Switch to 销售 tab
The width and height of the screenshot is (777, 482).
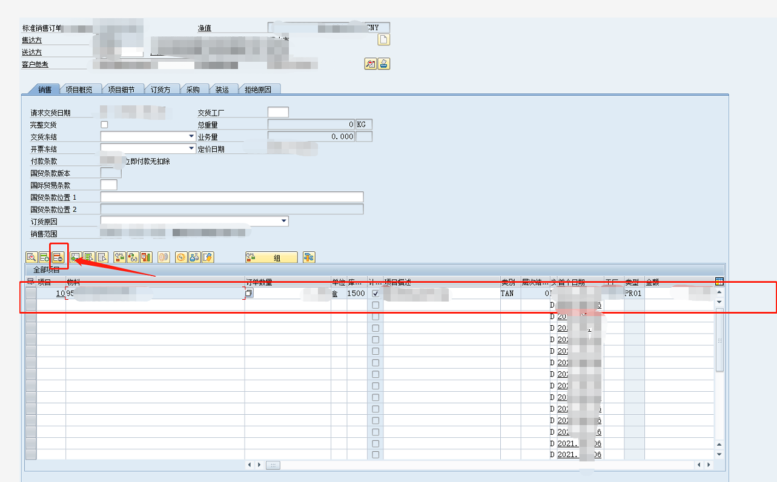[44, 89]
